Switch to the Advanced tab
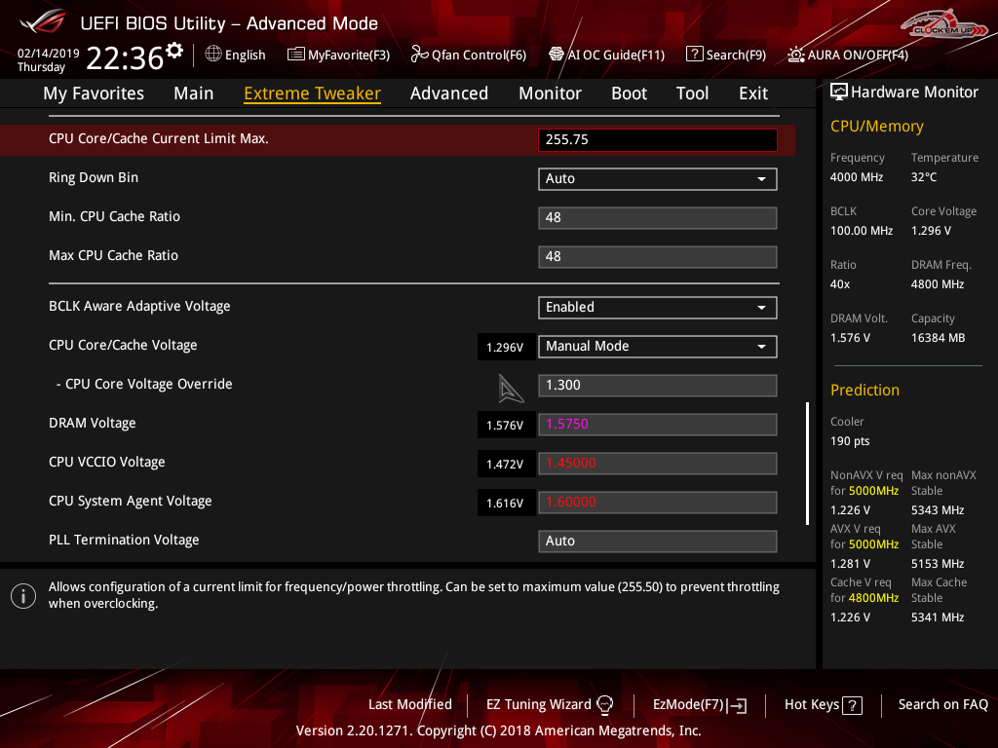 pyautogui.click(x=448, y=93)
